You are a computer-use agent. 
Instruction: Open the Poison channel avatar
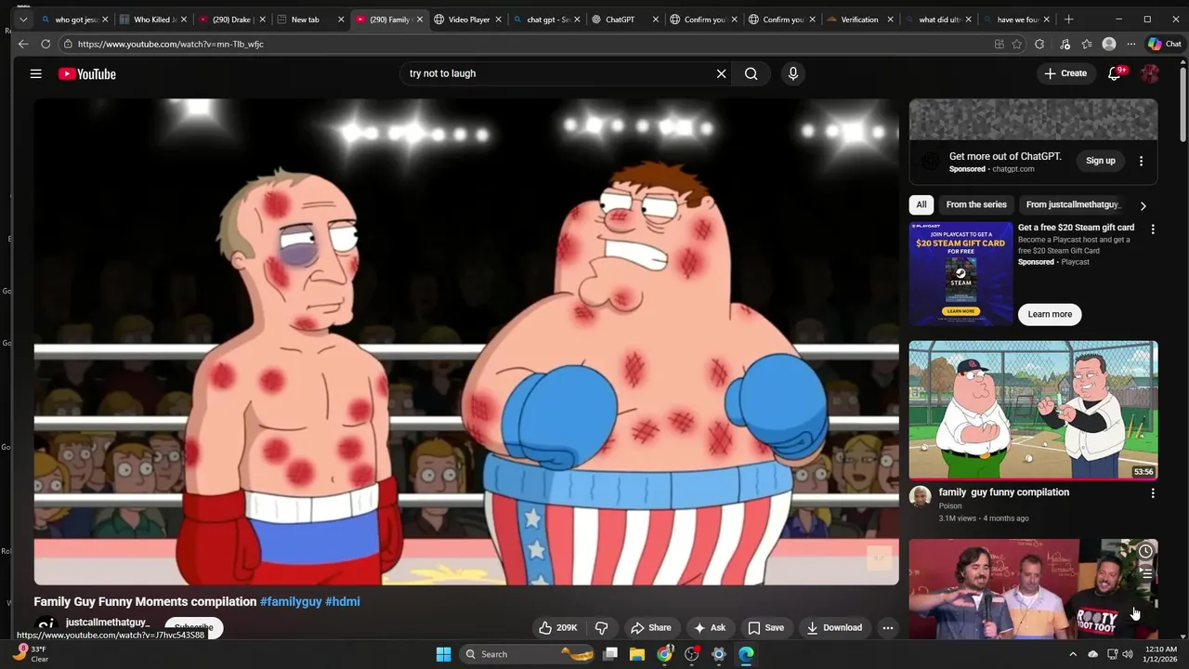[920, 496]
